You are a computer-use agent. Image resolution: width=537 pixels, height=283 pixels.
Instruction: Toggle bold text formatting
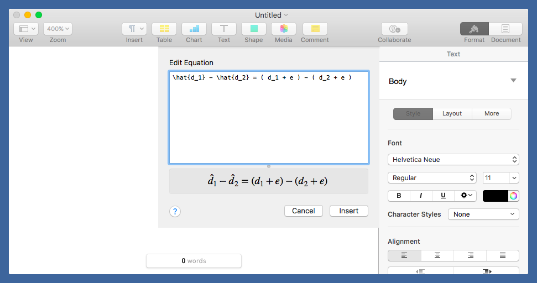(x=399, y=196)
